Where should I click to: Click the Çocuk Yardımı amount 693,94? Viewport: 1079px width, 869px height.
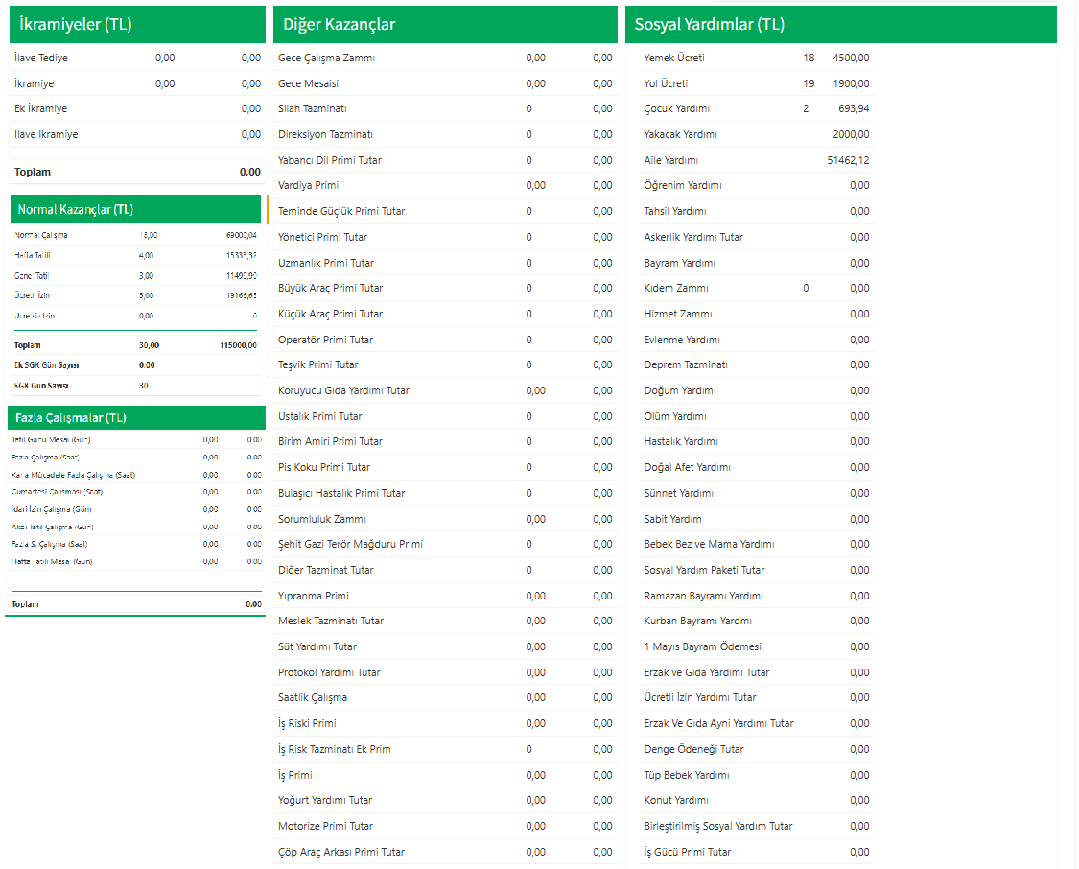(854, 108)
